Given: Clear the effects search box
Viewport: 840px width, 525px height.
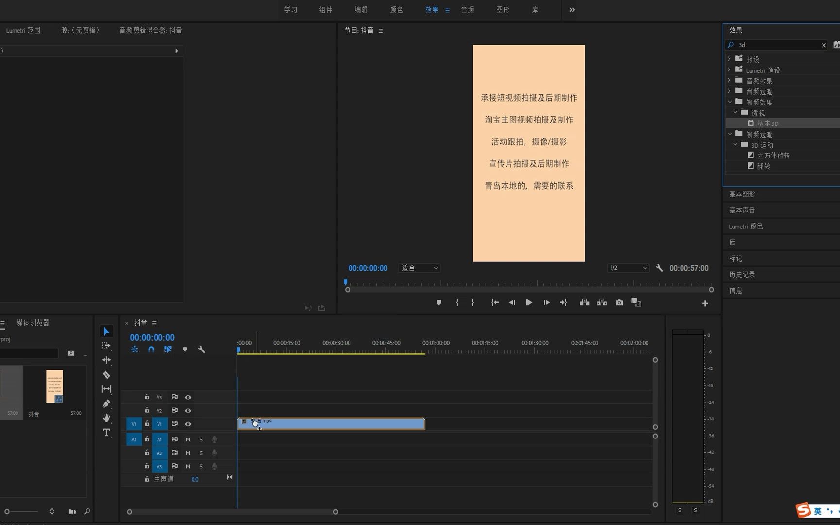Looking at the screenshot, I should (x=823, y=45).
